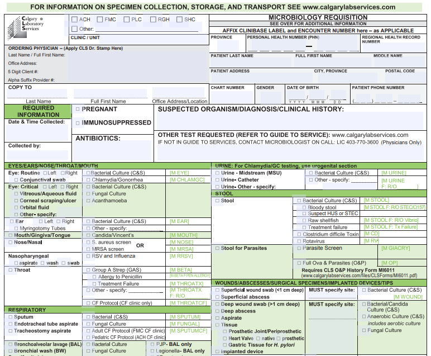431x356 pixels.
Task: Select the SHC site checkbox
Action: 180,20
